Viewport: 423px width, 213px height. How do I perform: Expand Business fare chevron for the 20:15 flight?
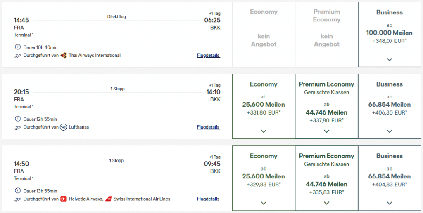(389, 131)
